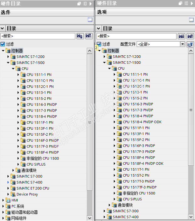195x221 pixels.
Task: Click the left scrollbar down arrow
Action: click(90, 218)
